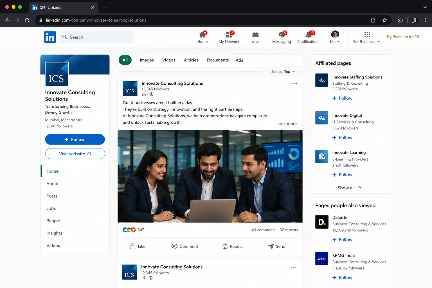Screen dimensions: 432x288
Task: Open Notifications bell
Action: pos(309,37)
